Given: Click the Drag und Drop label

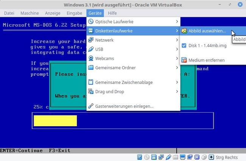Looking at the screenshot, I should pyautogui.click(x=110, y=91).
